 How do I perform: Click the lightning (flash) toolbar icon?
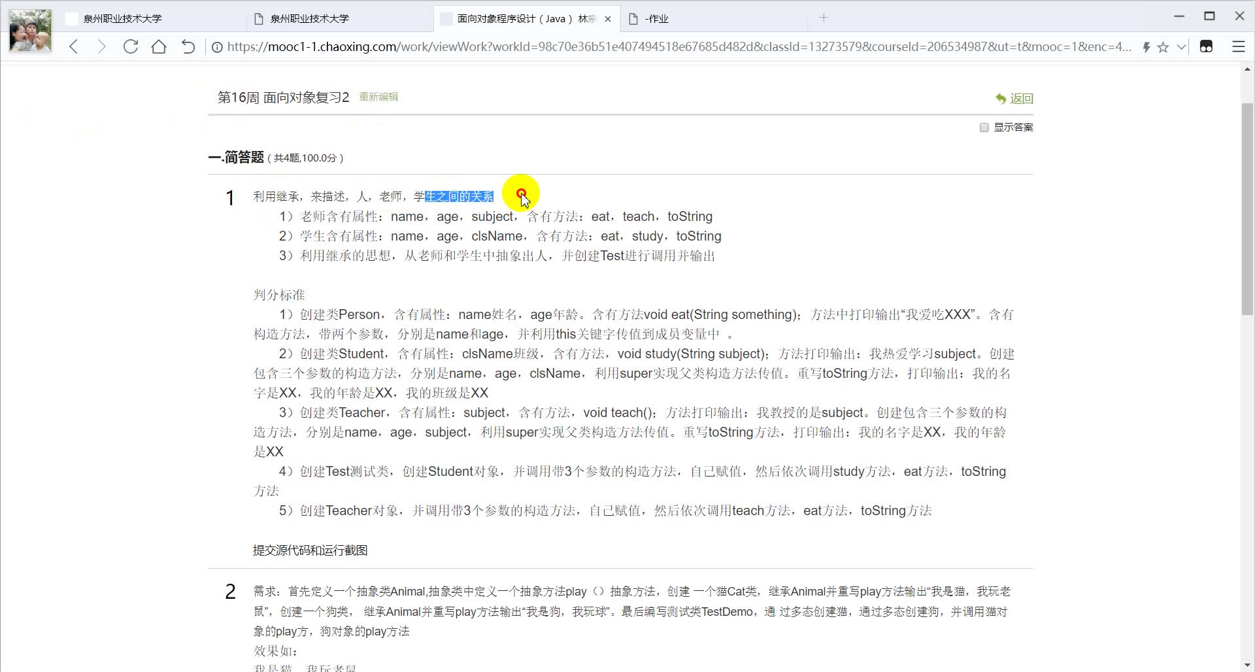coord(1146,46)
